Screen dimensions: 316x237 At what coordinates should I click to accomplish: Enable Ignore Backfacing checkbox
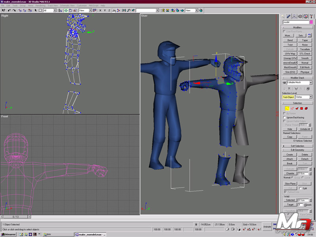tap(285, 117)
